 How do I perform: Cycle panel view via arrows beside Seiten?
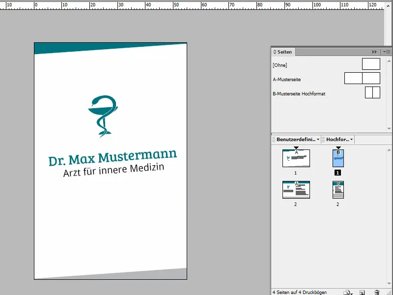275,52
